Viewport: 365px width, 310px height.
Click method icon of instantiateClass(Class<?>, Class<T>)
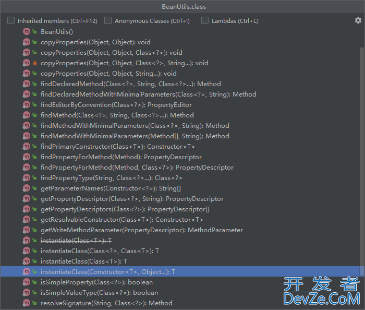pyautogui.click(x=27, y=251)
